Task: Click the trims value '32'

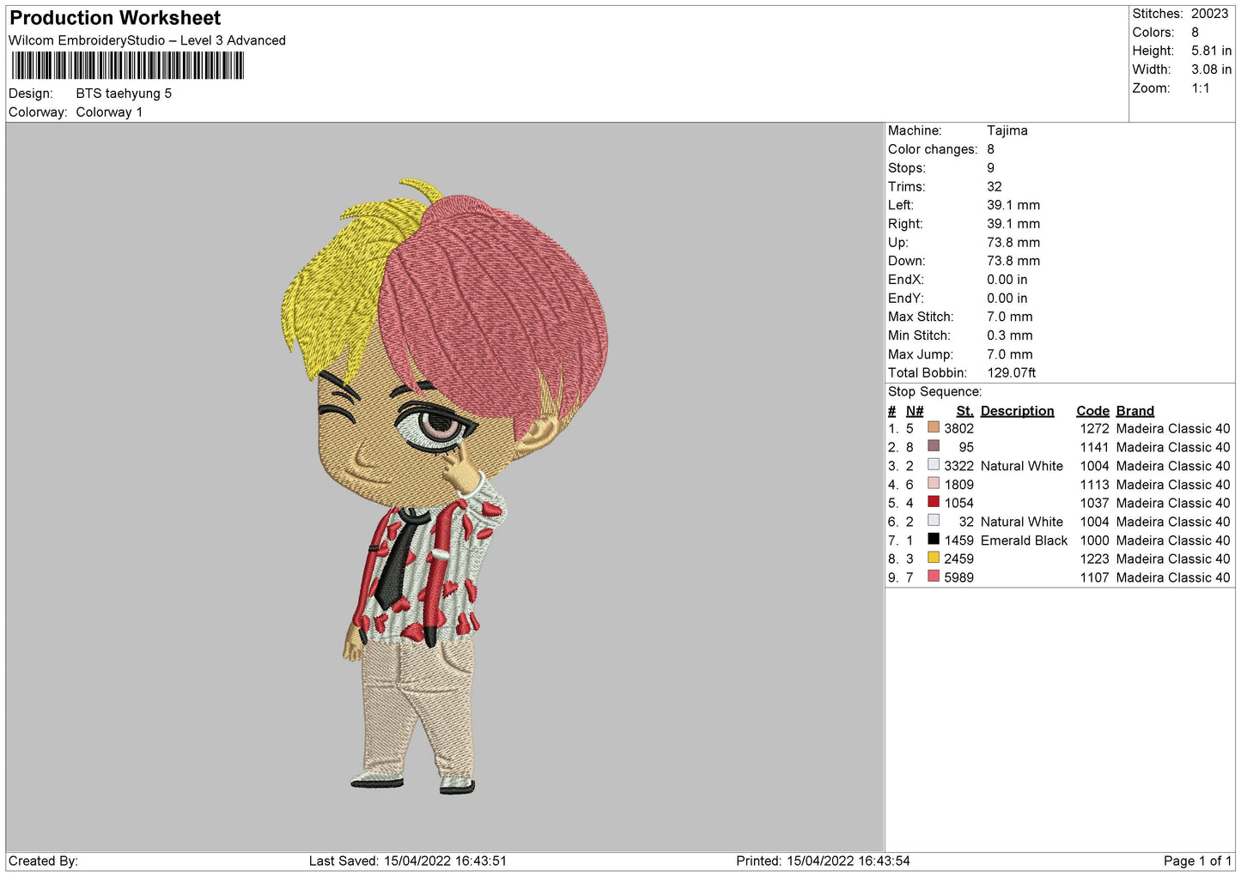Action: tap(995, 186)
